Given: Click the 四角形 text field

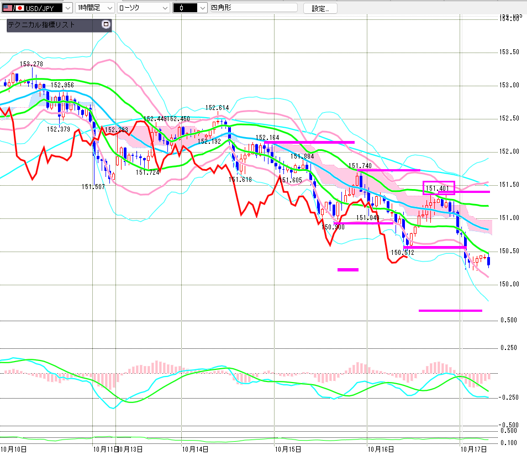Looking at the screenshot, I should pos(254,8).
